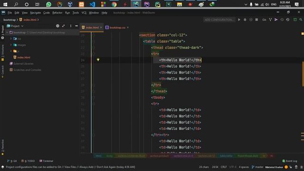Open Windows taskbar search magnifier
The height and width of the screenshot is (171, 304).
click(x=16, y=4)
